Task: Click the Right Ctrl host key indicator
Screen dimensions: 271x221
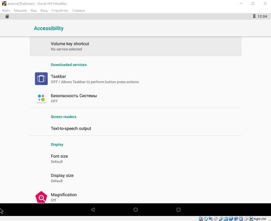Action: [x=259, y=219]
